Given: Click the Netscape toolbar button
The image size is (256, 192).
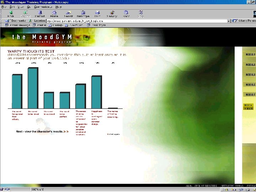Looking at the screenshot, I should (83, 14).
